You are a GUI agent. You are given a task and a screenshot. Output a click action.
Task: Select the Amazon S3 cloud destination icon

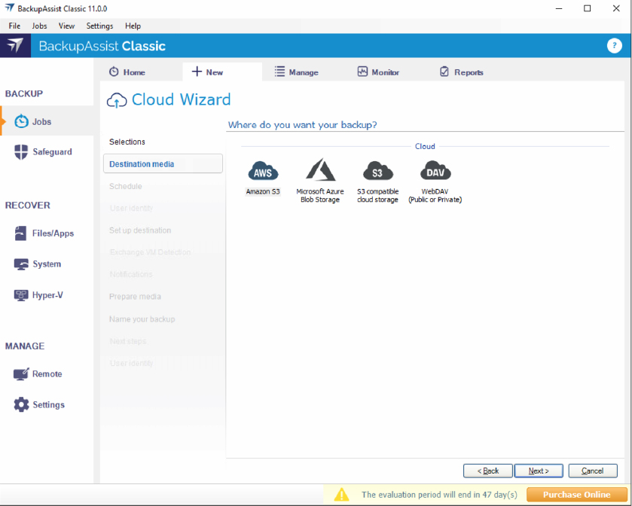(x=262, y=172)
